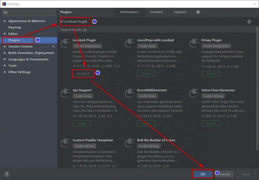Expand the Editor settings node

(x=5, y=34)
